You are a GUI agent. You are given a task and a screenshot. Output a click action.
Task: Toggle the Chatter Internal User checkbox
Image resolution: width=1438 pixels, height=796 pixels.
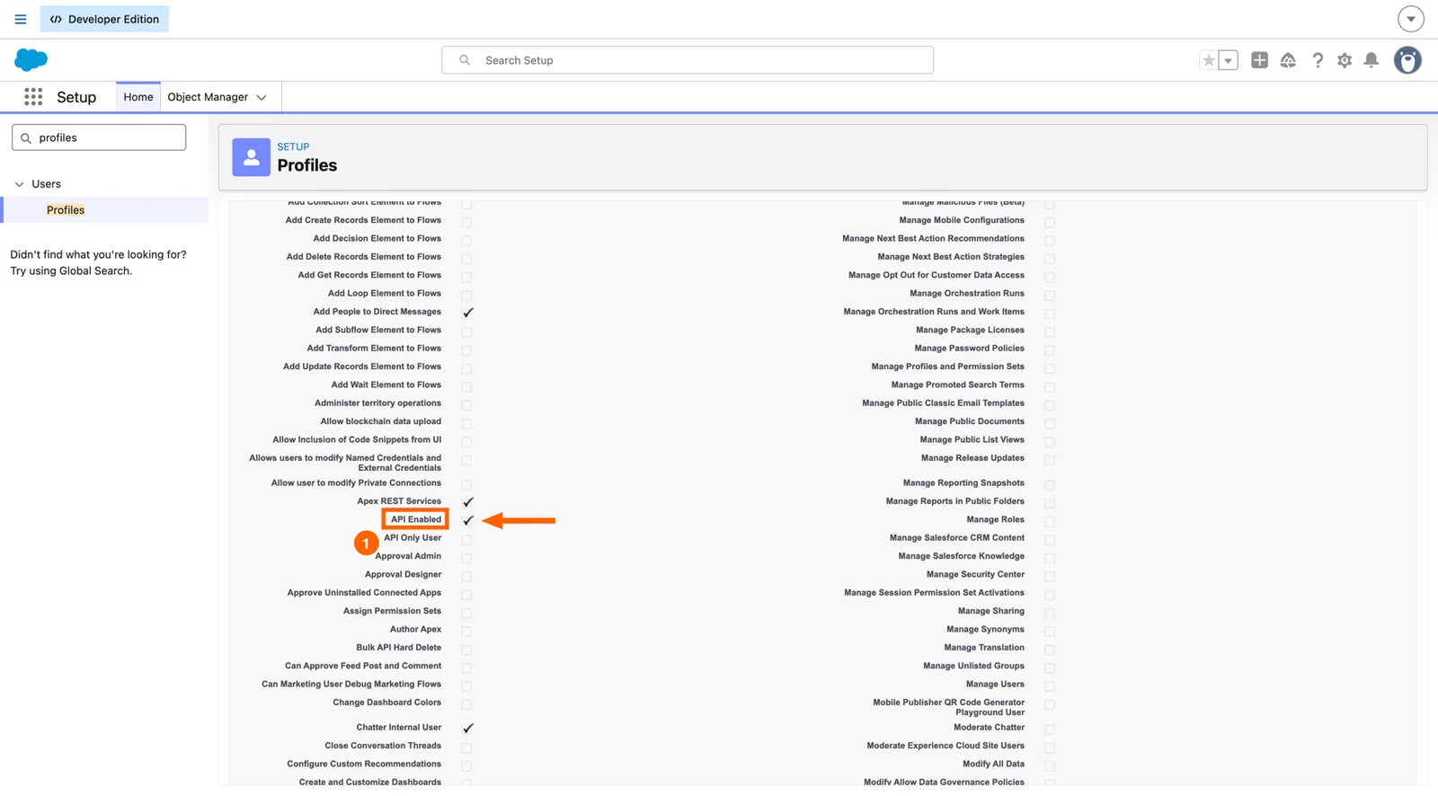[x=467, y=728]
